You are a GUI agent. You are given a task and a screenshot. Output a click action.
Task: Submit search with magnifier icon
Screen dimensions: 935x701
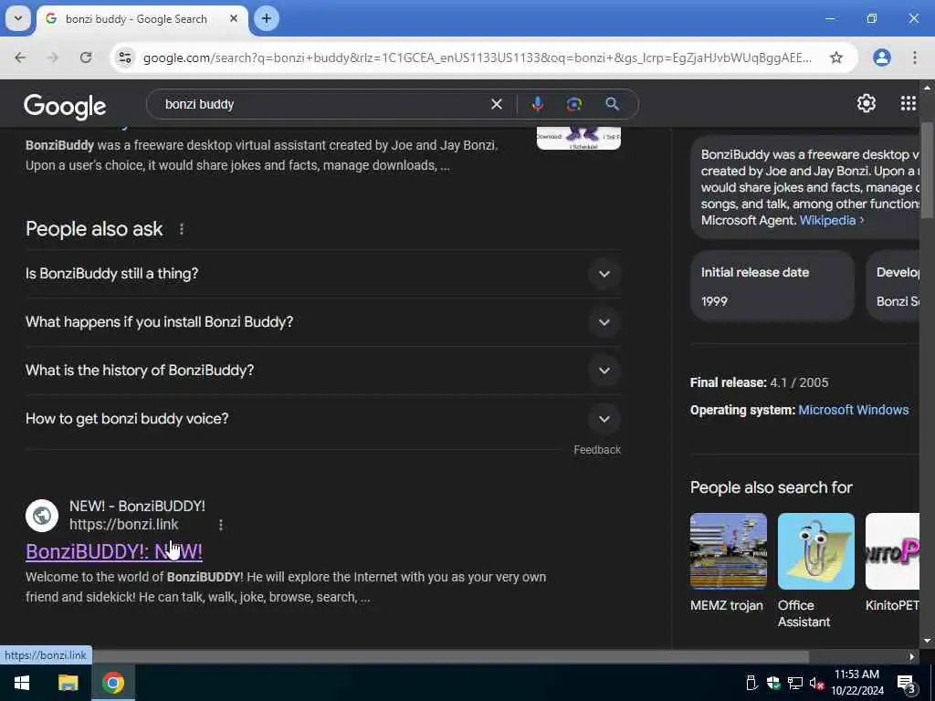pyautogui.click(x=612, y=104)
